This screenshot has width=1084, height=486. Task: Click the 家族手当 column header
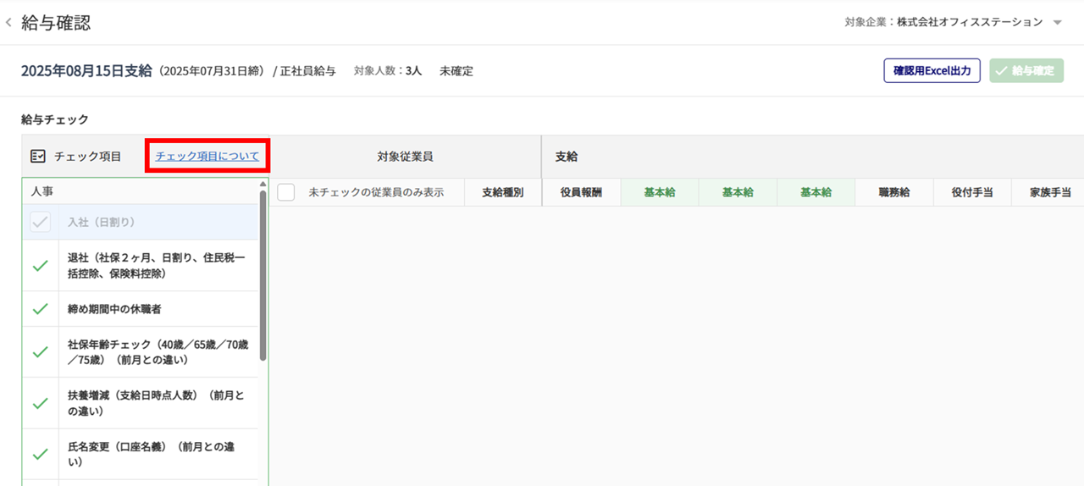[1050, 192]
